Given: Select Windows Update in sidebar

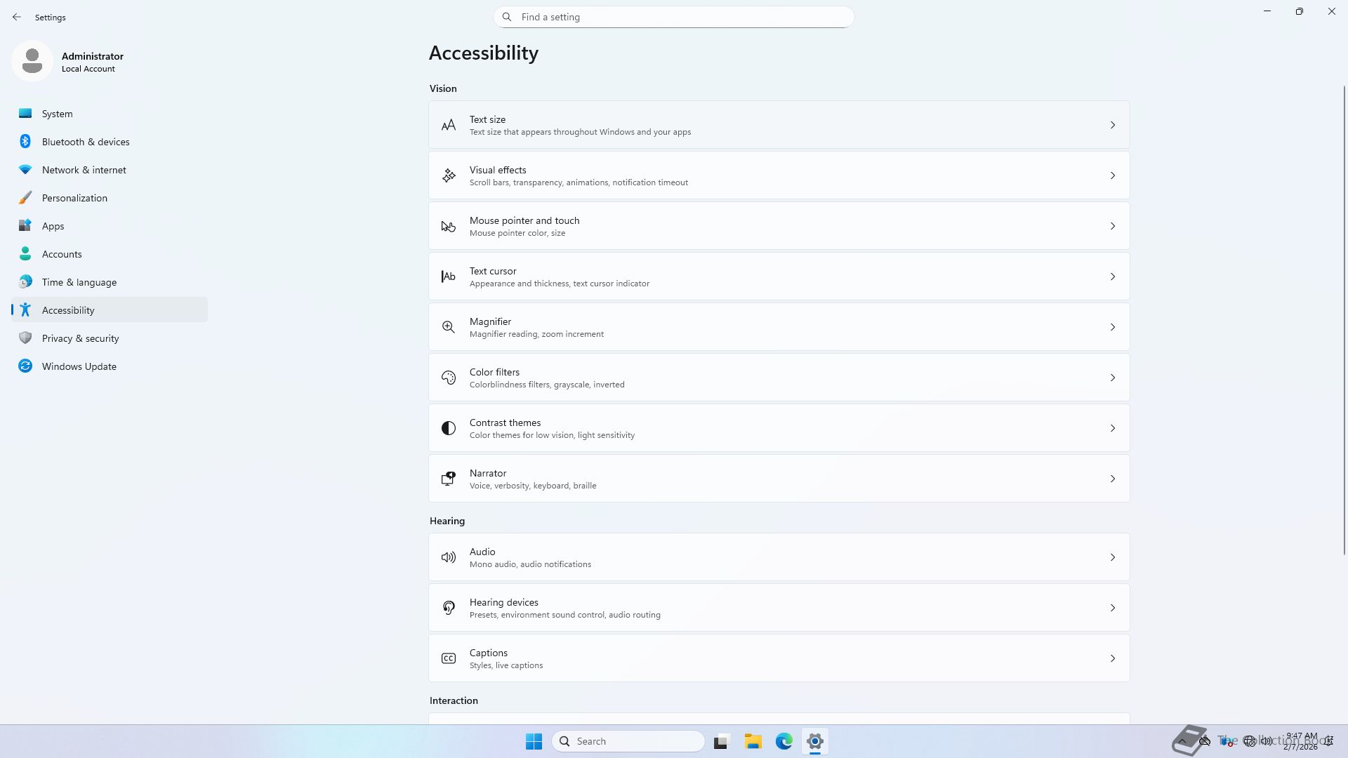Looking at the screenshot, I should point(79,366).
